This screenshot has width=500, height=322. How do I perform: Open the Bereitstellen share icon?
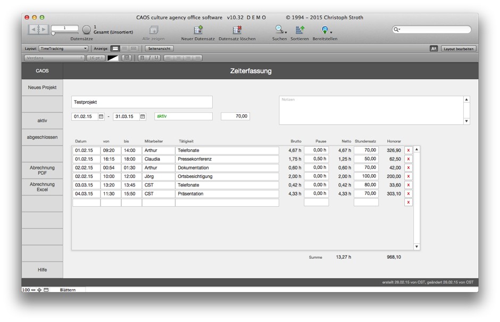(x=325, y=30)
